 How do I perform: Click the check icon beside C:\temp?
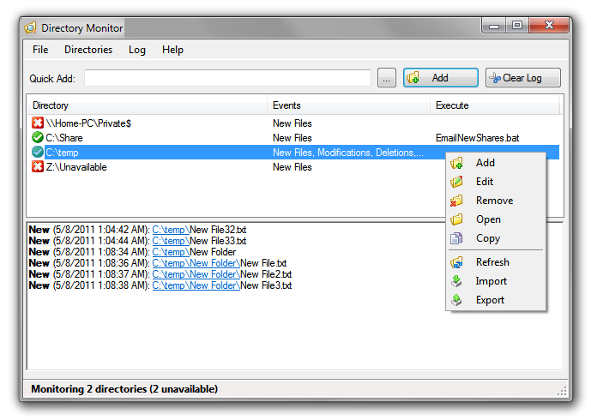[x=38, y=153]
